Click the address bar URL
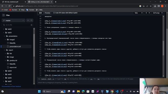The width and height of the screenshot is (168, 94). pos(47,6)
